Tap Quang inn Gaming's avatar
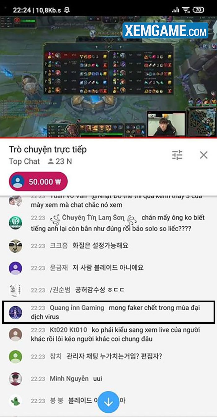The width and height of the screenshot is (217, 417). click(x=15, y=312)
